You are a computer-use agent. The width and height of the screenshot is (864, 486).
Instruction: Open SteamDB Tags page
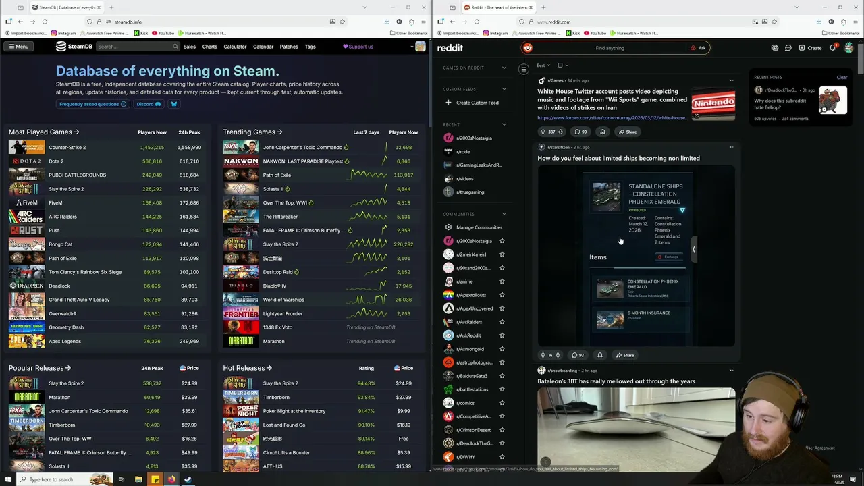[x=310, y=47]
